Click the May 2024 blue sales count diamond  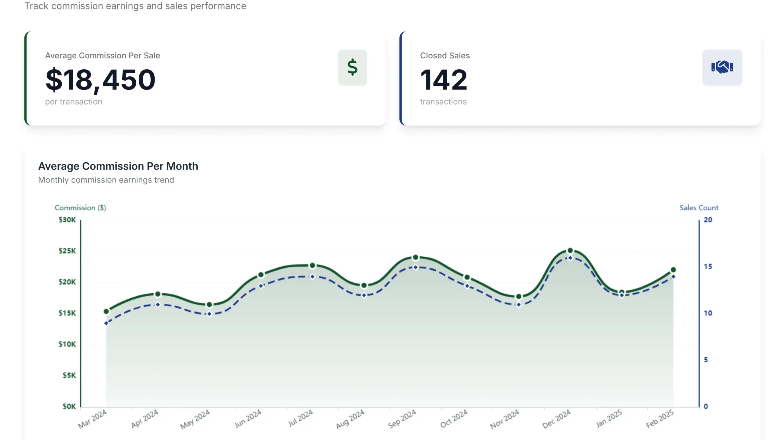pyautogui.click(x=209, y=314)
